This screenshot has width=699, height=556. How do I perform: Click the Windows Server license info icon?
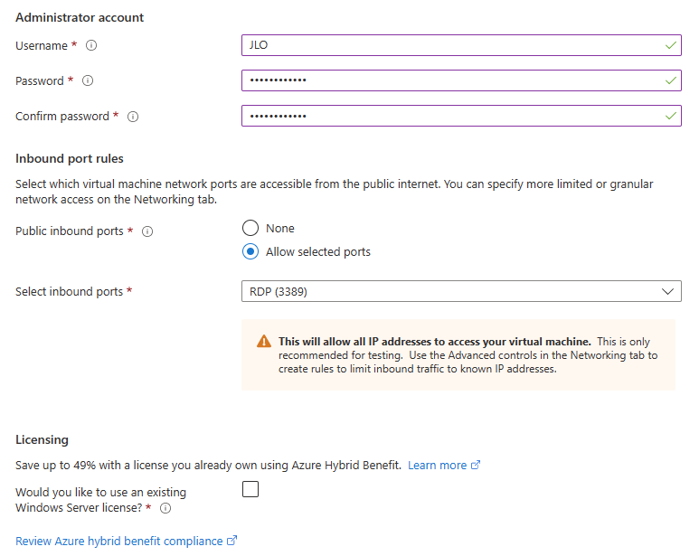click(x=165, y=508)
